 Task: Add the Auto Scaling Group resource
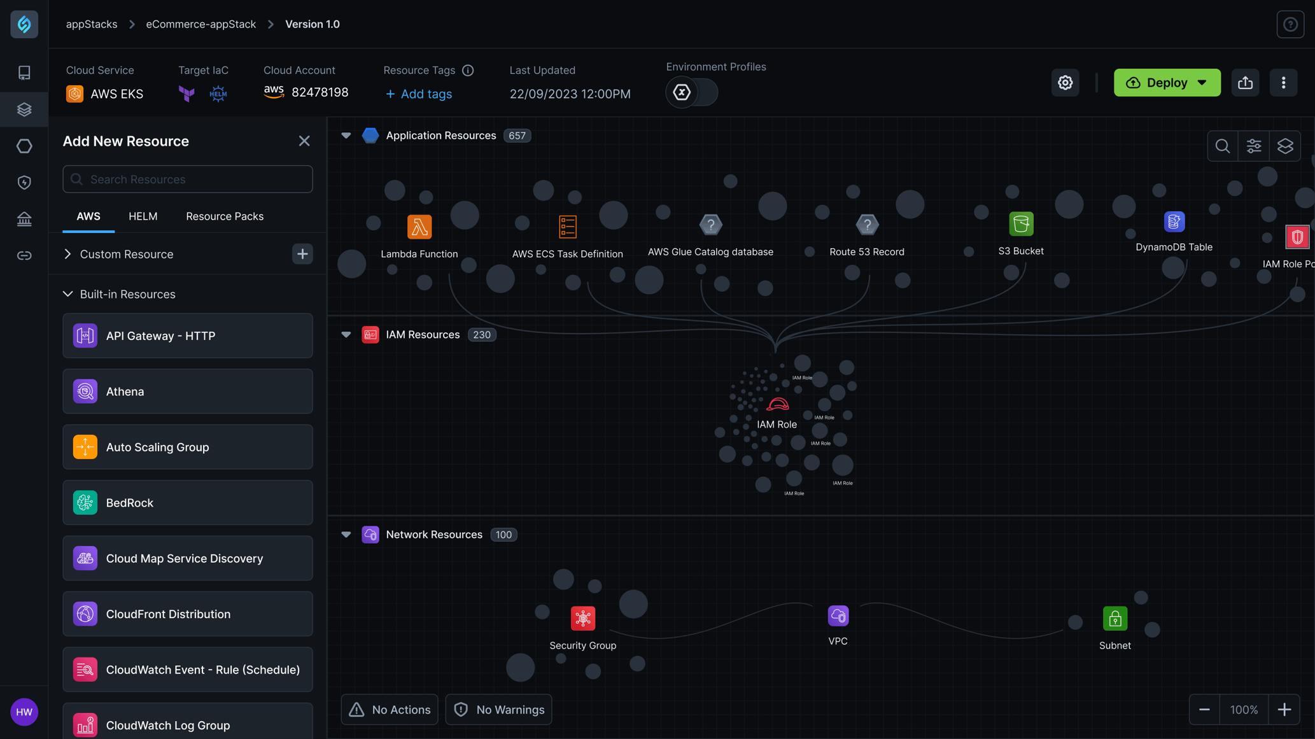pyautogui.click(x=187, y=447)
